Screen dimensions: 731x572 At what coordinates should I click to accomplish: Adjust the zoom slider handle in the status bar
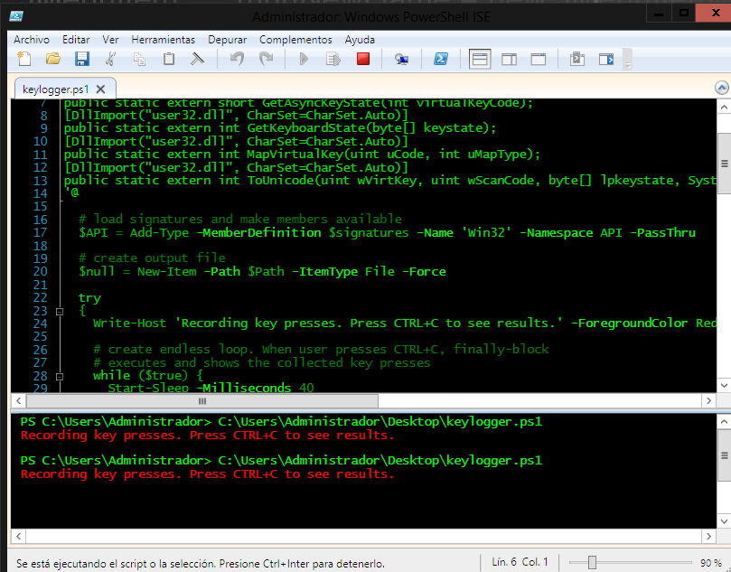pyautogui.click(x=592, y=563)
